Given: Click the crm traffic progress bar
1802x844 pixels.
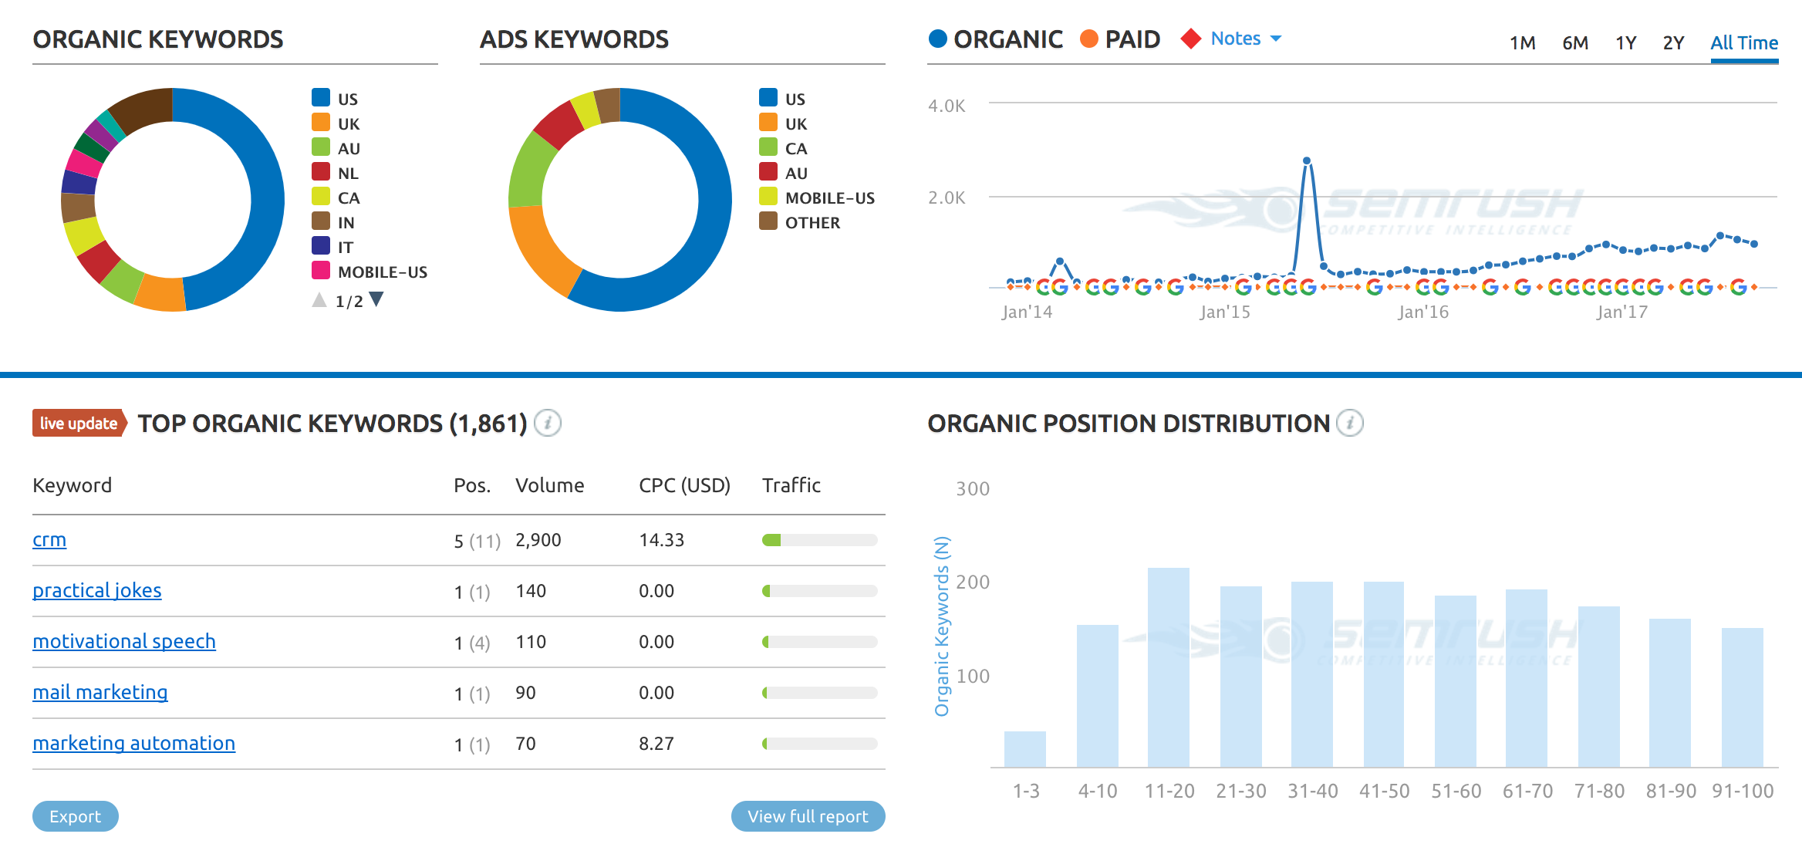Looking at the screenshot, I should [819, 540].
